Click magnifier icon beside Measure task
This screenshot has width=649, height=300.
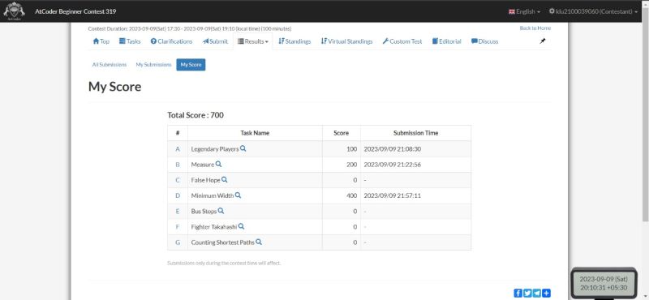pyautogui.click(x=218, y=165)
